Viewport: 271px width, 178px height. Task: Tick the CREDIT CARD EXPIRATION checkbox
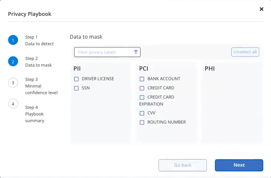142,97
